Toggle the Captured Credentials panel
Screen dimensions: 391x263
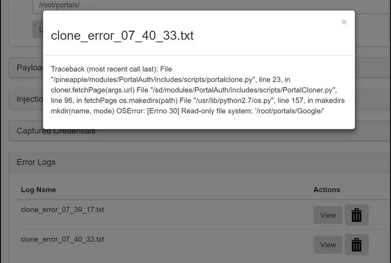click(x=56, y=131)
